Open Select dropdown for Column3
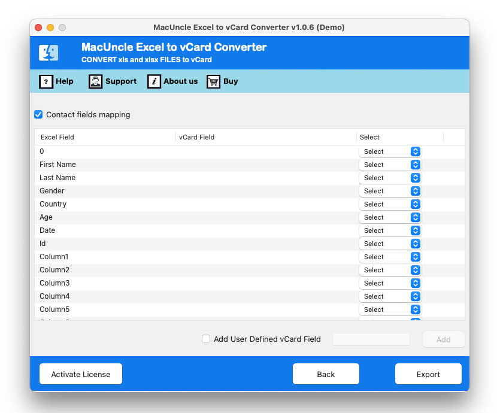Image resolution: width=497 pixels, height=413 pixels. pos(390,283)
